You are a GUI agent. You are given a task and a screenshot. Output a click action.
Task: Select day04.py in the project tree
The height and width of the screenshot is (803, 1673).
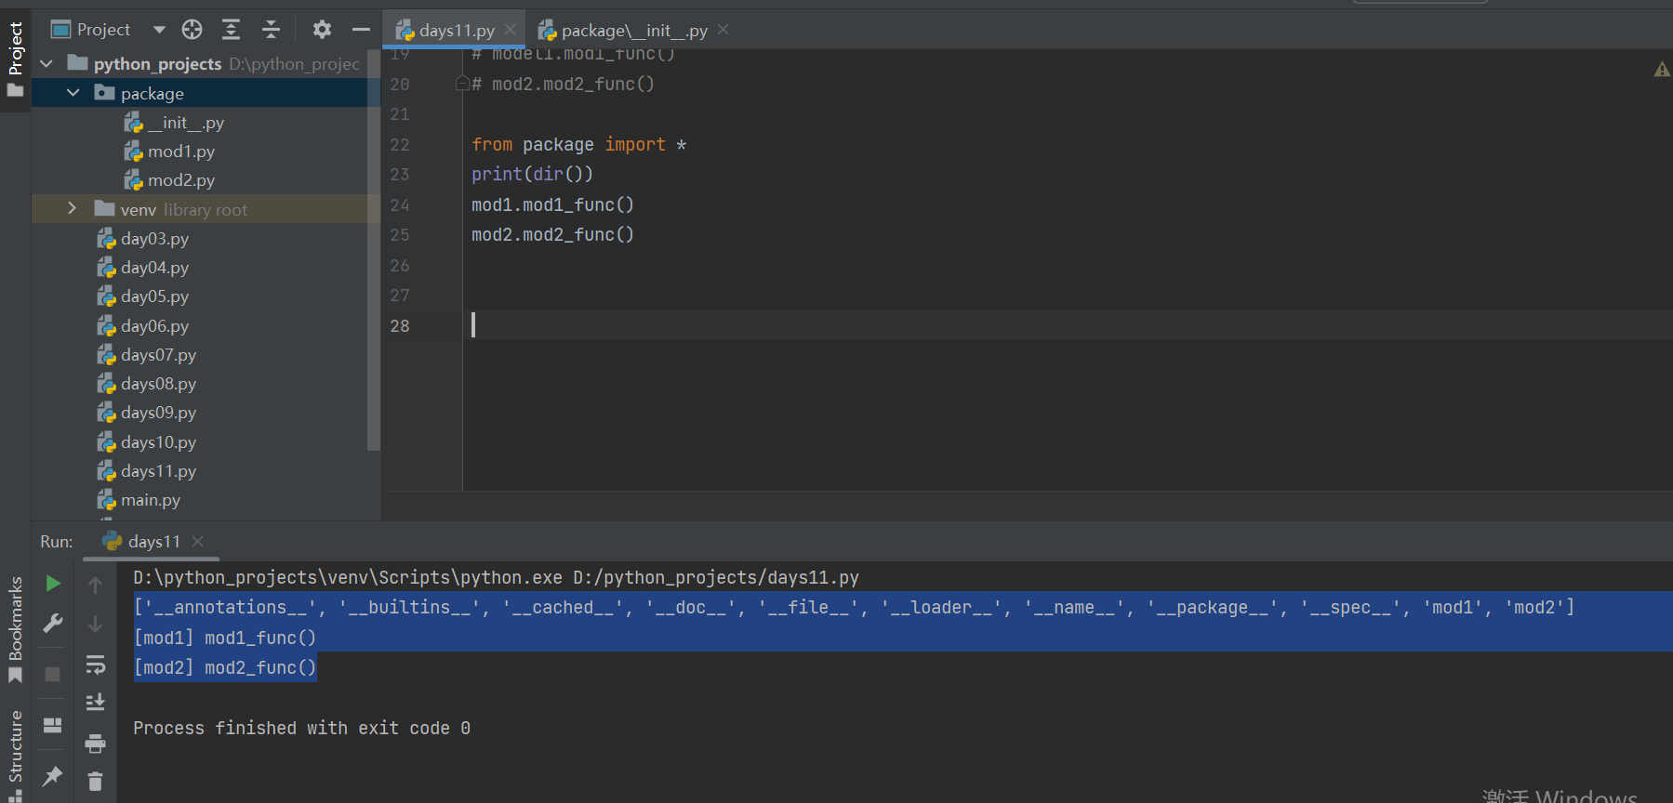tap(143, 268)
